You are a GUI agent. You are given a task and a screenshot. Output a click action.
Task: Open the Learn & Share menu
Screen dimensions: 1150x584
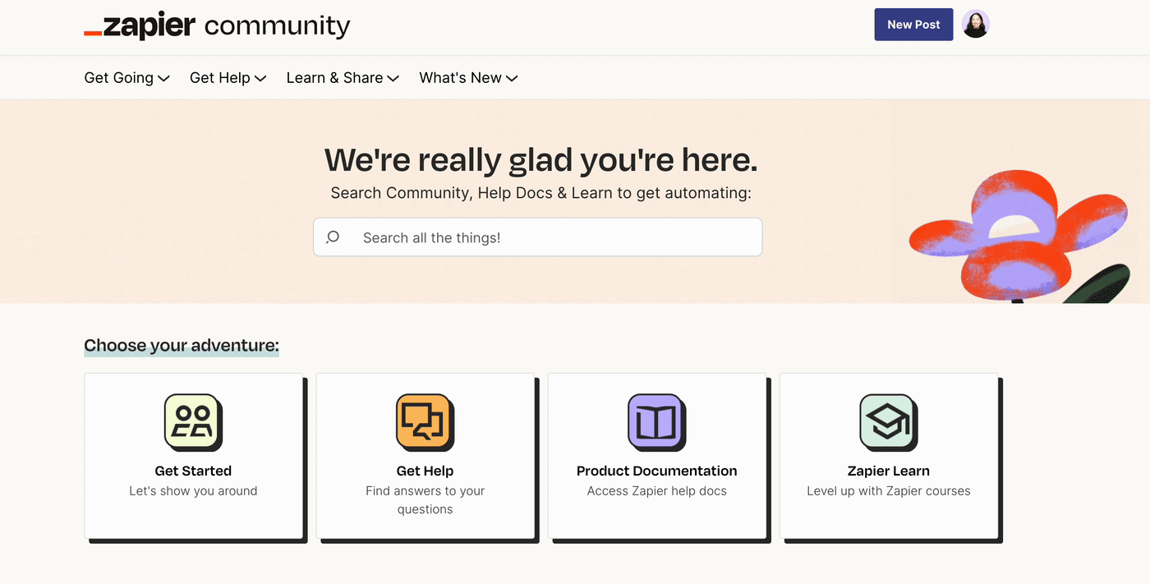coord(343,78)
